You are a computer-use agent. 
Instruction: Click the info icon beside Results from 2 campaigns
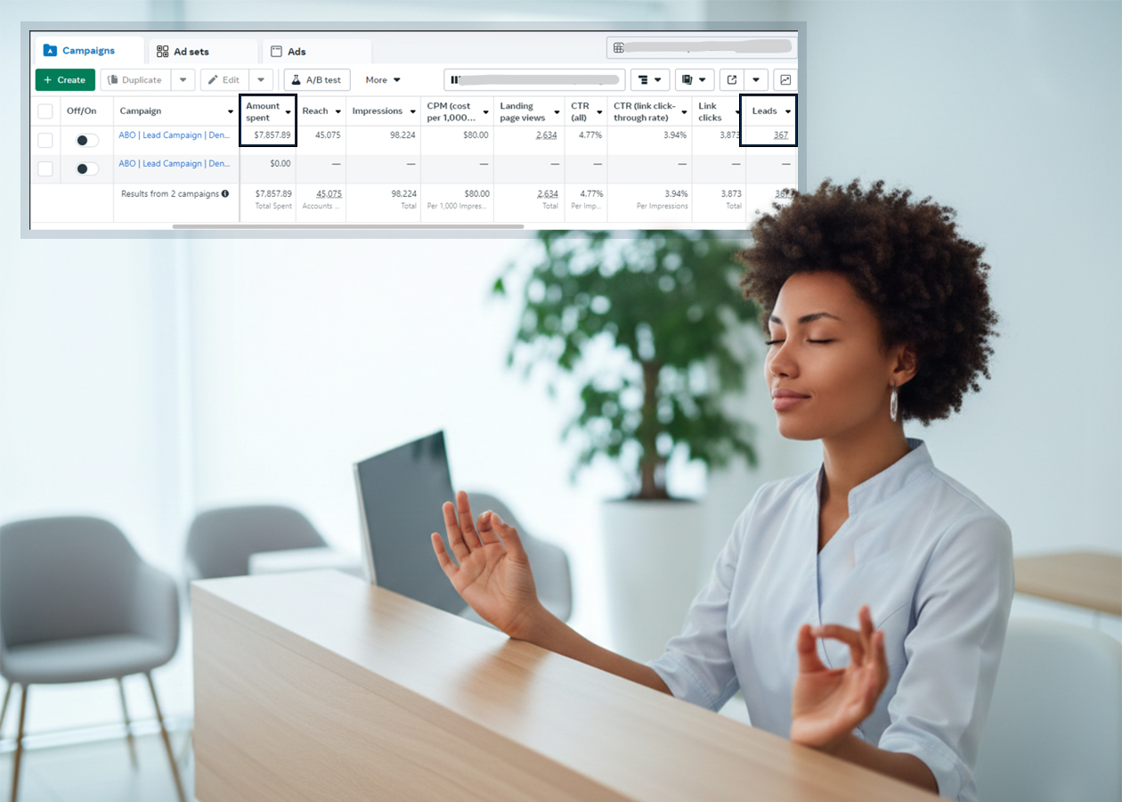[x=225, y=193]
